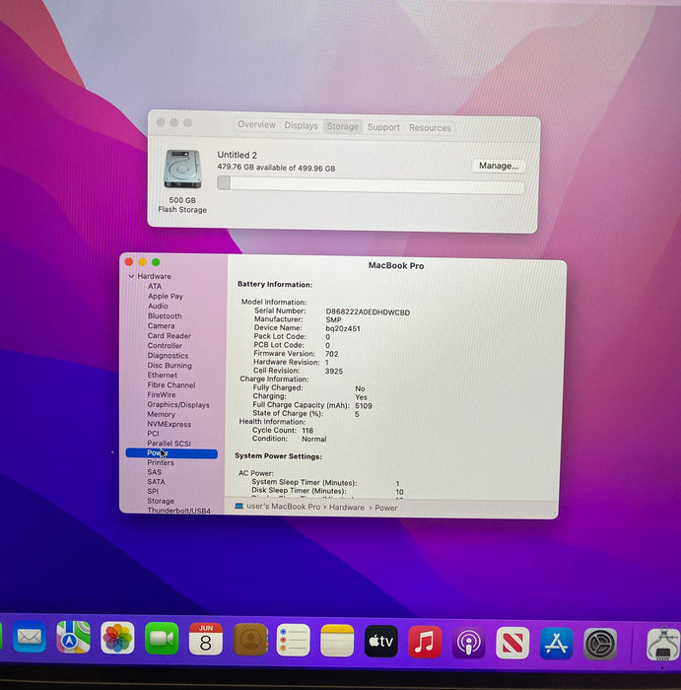This screenshot has height=690, width=681.
Task: Select Storage in the Hardware sidebar list
Action: tap(161, 501)
